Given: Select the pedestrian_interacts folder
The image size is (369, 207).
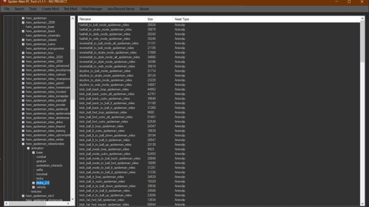Looking at the screenshot, I should 49,166.
